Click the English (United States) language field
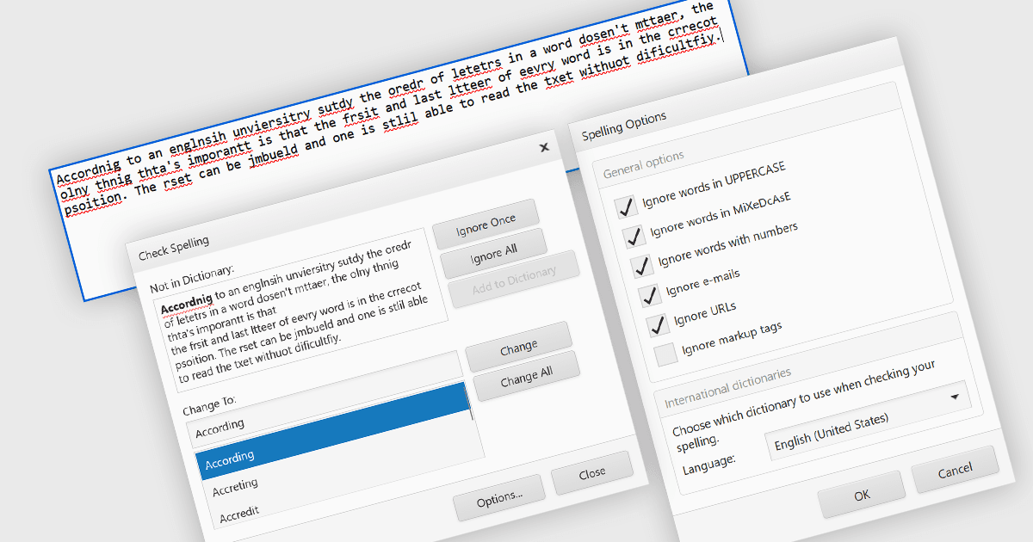 (869, 421)
